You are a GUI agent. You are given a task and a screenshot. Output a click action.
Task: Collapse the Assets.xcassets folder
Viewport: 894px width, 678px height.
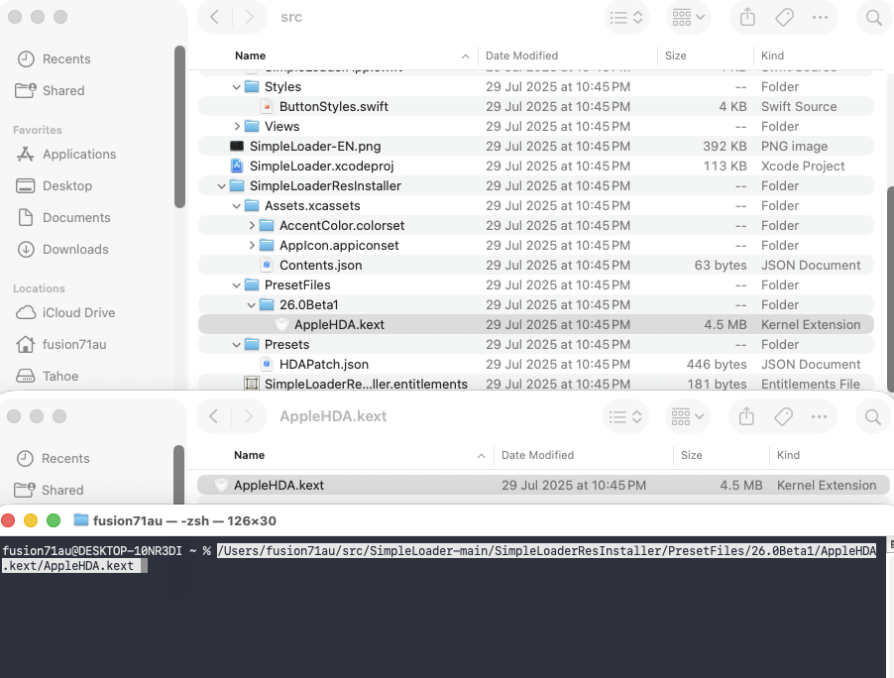point(236,206)
